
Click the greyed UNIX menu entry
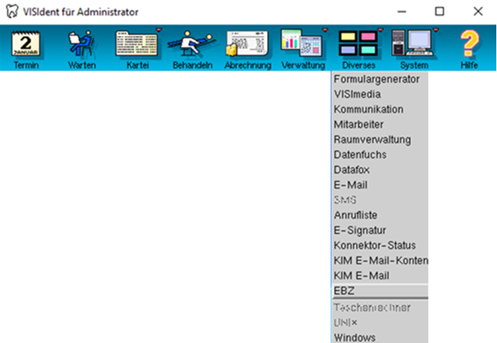pyautogui.click(x=379, y=322)
